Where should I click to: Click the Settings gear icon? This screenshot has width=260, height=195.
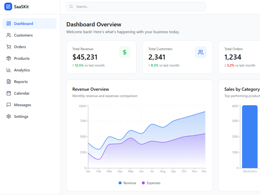pyautogui.click(x=9, y=116)
